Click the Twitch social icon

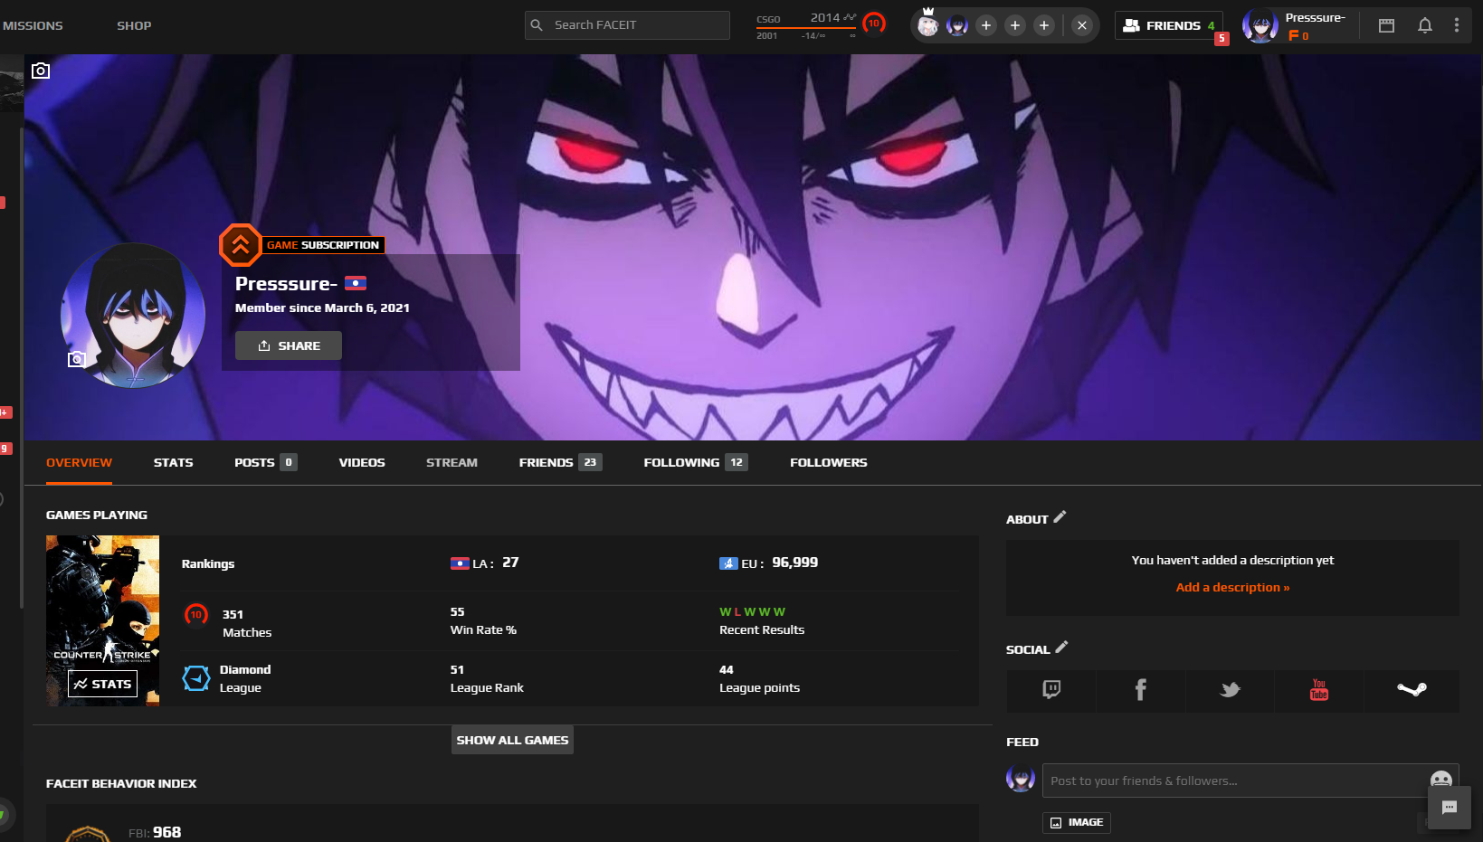pos(1051,690)
